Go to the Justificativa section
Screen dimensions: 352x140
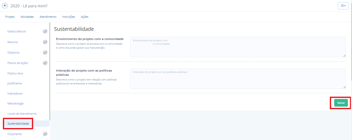15,83
